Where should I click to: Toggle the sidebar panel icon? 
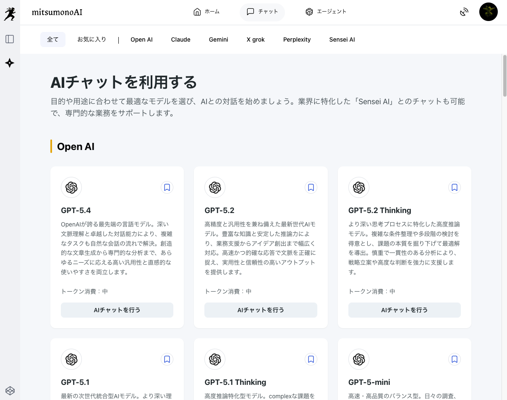10,39
